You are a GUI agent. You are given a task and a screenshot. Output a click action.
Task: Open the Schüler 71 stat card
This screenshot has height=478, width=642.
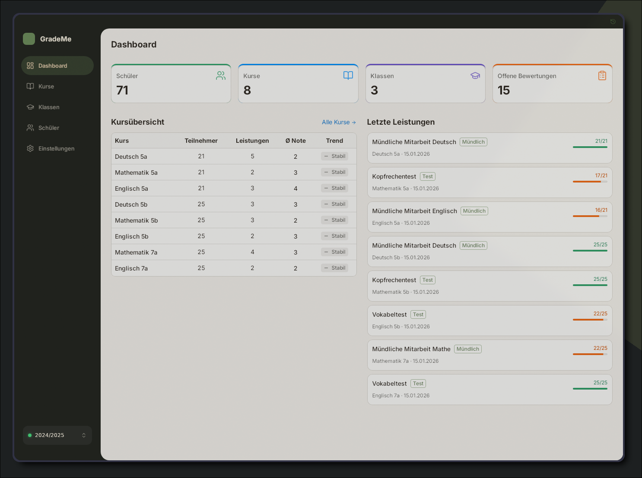pyautogui.click(x=171, y=84)
